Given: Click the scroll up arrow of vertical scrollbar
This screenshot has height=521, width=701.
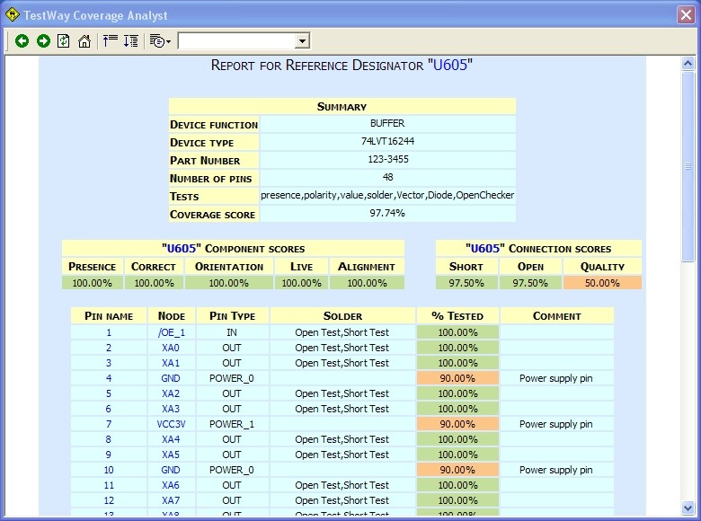Looking at the screenshot, I should tap(688, 64).
